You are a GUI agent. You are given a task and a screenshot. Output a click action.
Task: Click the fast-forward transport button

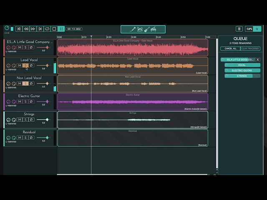click(33, 29)
